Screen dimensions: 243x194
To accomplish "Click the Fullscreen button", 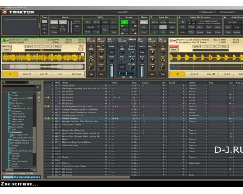I will pyautogui.click(x=207, y=12).
